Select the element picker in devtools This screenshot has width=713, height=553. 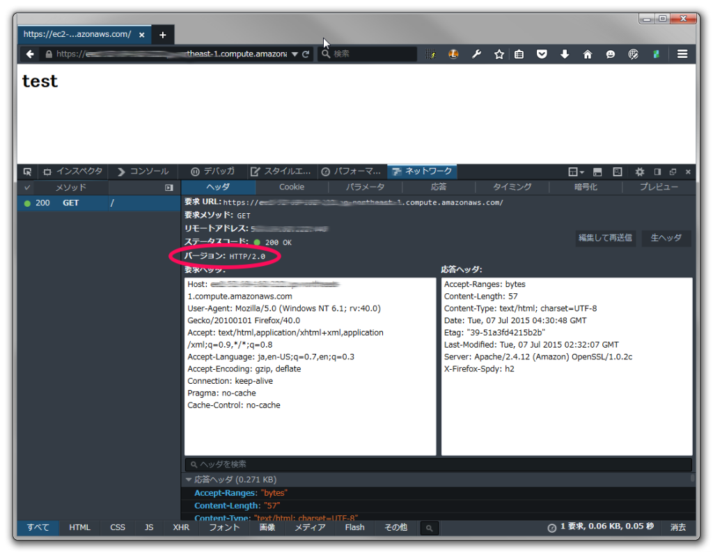coord(27,171)
